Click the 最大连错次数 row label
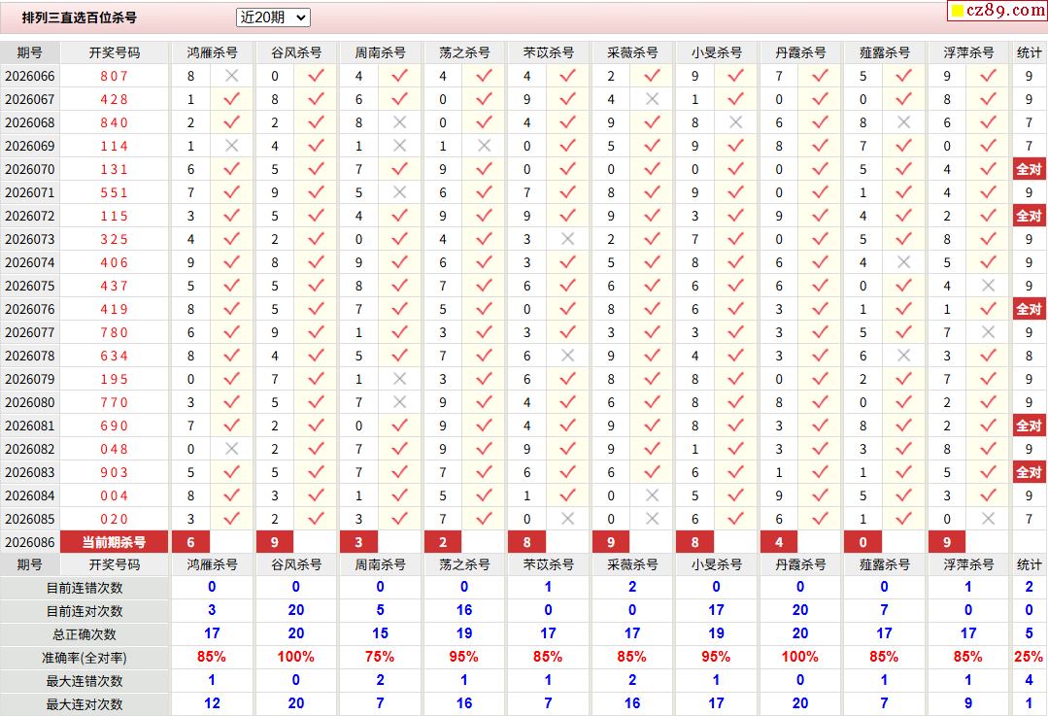 pos(85,681)
